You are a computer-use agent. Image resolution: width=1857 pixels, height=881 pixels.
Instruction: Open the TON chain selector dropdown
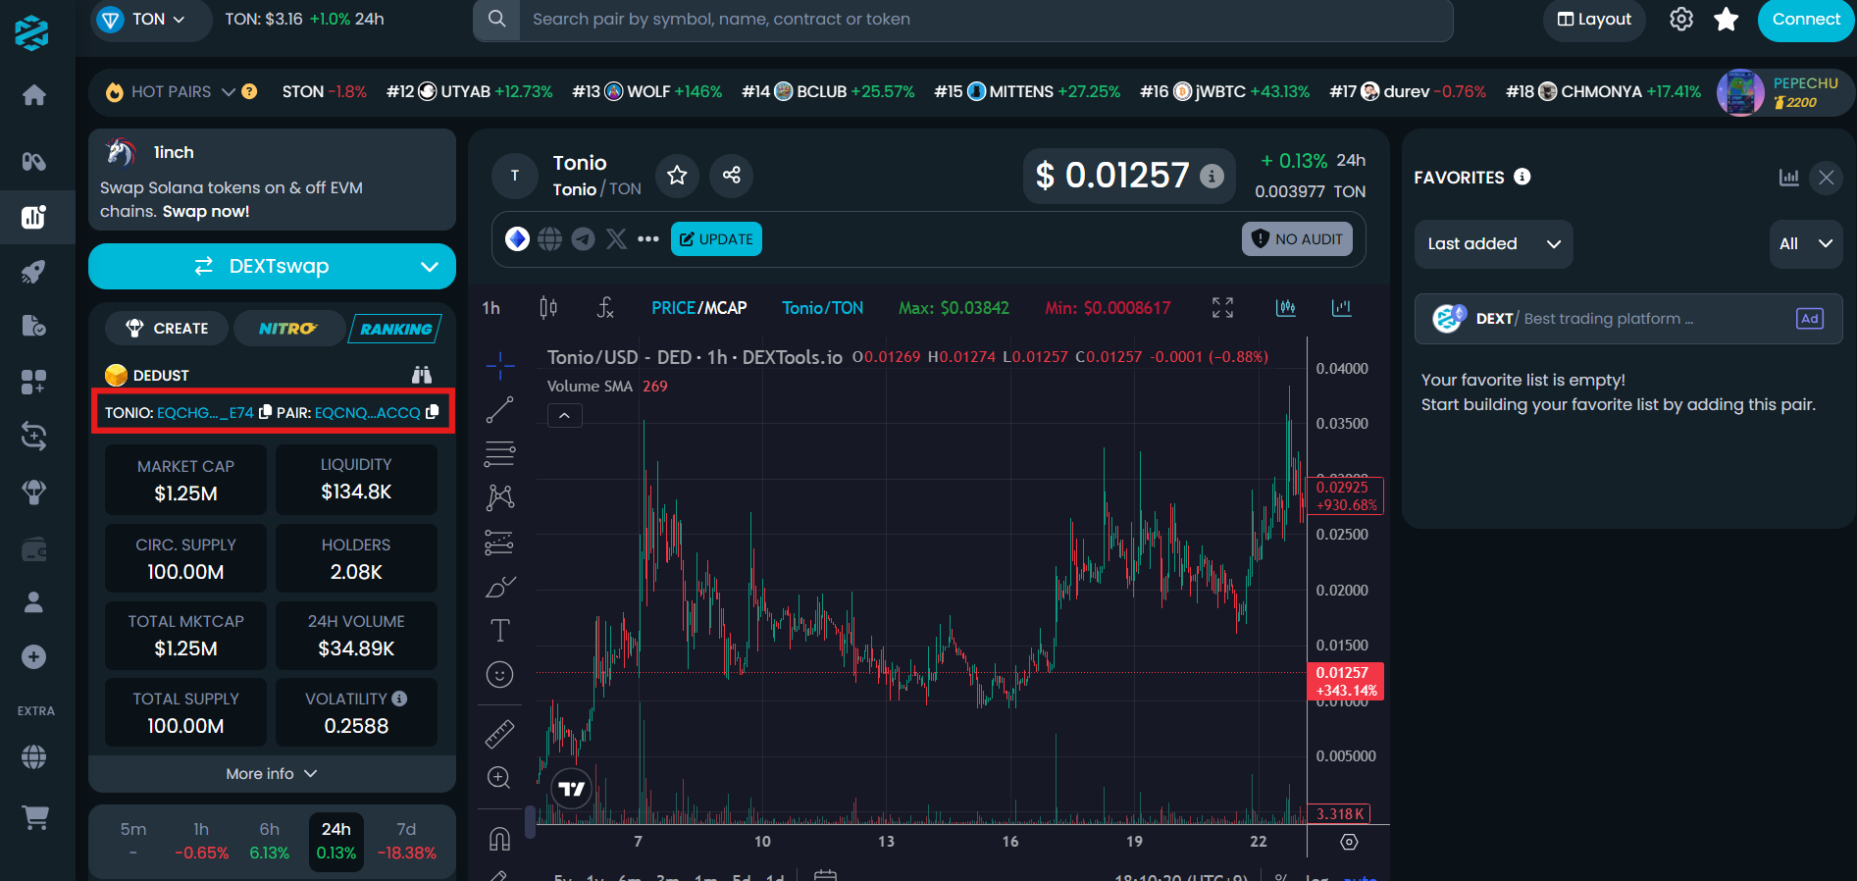pyautogui.click(x=150, y=20)
